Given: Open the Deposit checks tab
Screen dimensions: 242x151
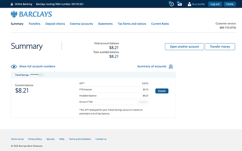Looking at the screenshot, I should (x=55, y=24).
